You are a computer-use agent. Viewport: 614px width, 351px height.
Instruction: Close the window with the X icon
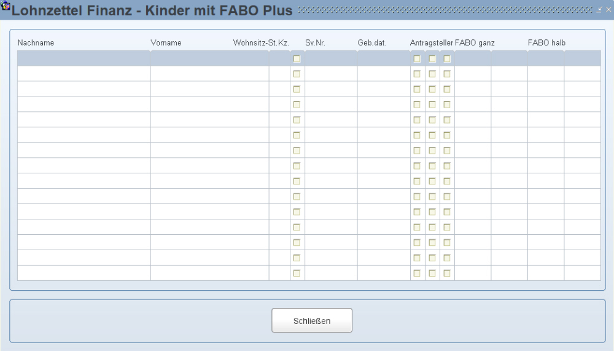tap(608, 10)
